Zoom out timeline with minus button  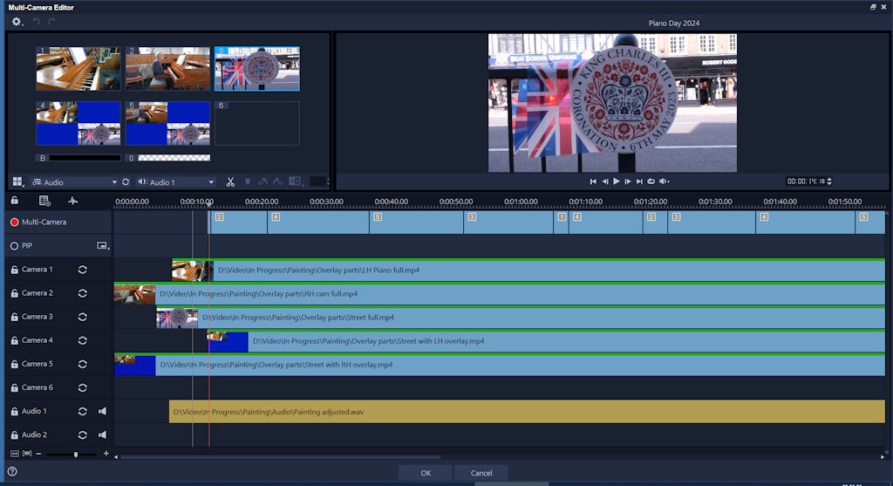pyautogui.click(x=38, y=454)
